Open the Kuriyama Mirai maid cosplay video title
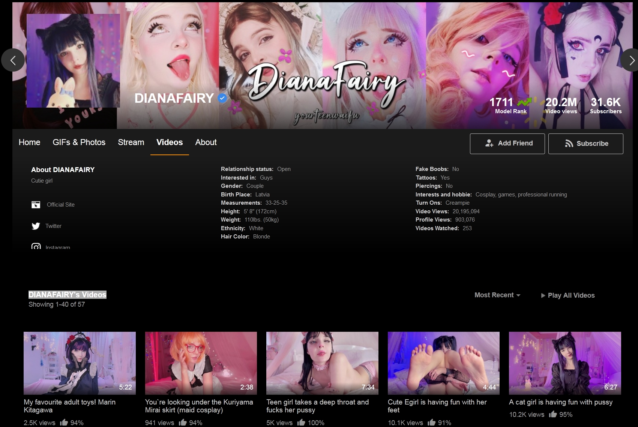This screenshot has width=638, height=427. [199, 406]
